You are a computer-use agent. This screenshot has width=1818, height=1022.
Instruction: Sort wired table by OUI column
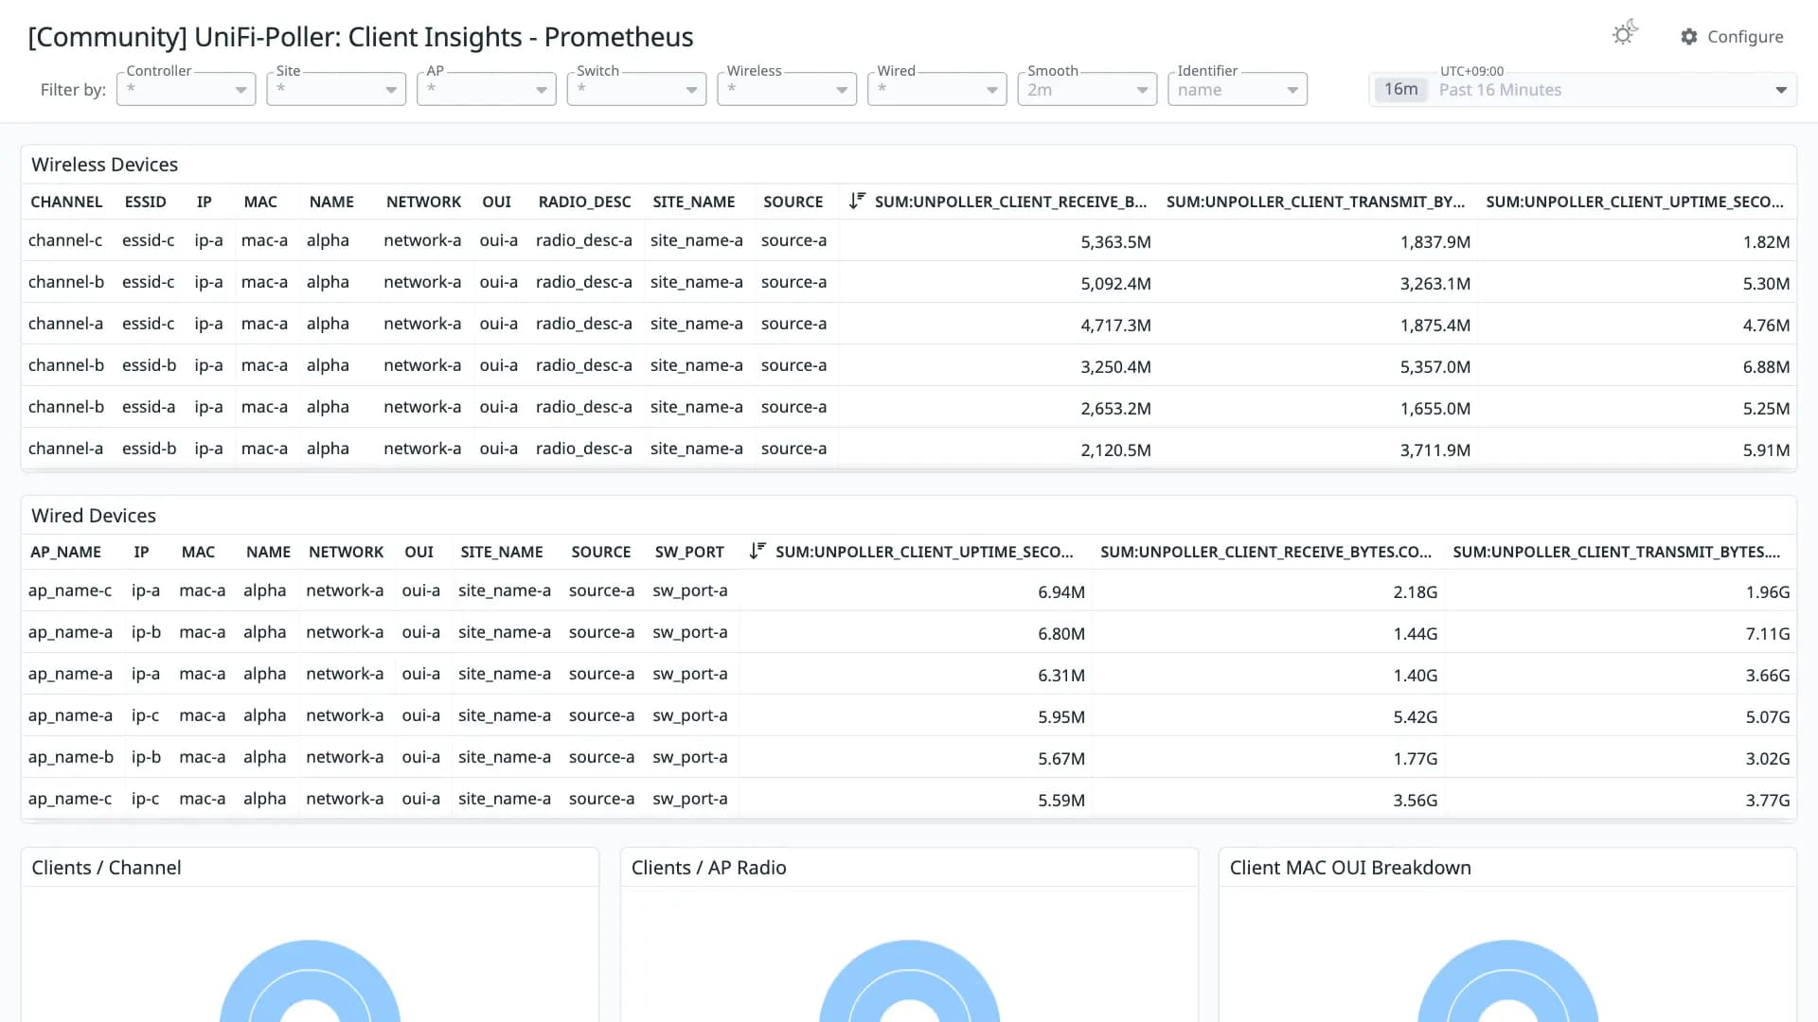point(419,552)
